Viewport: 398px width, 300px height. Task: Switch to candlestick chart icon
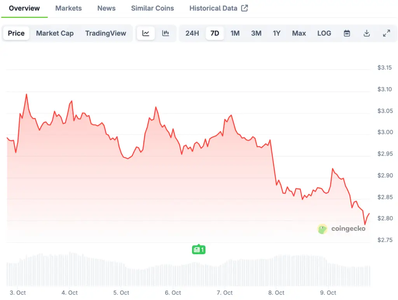pyautogui.click(x=166, y=33)
